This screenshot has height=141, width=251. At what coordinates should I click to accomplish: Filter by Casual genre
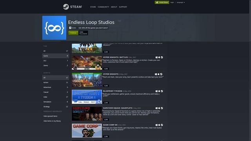coord(56,92)
